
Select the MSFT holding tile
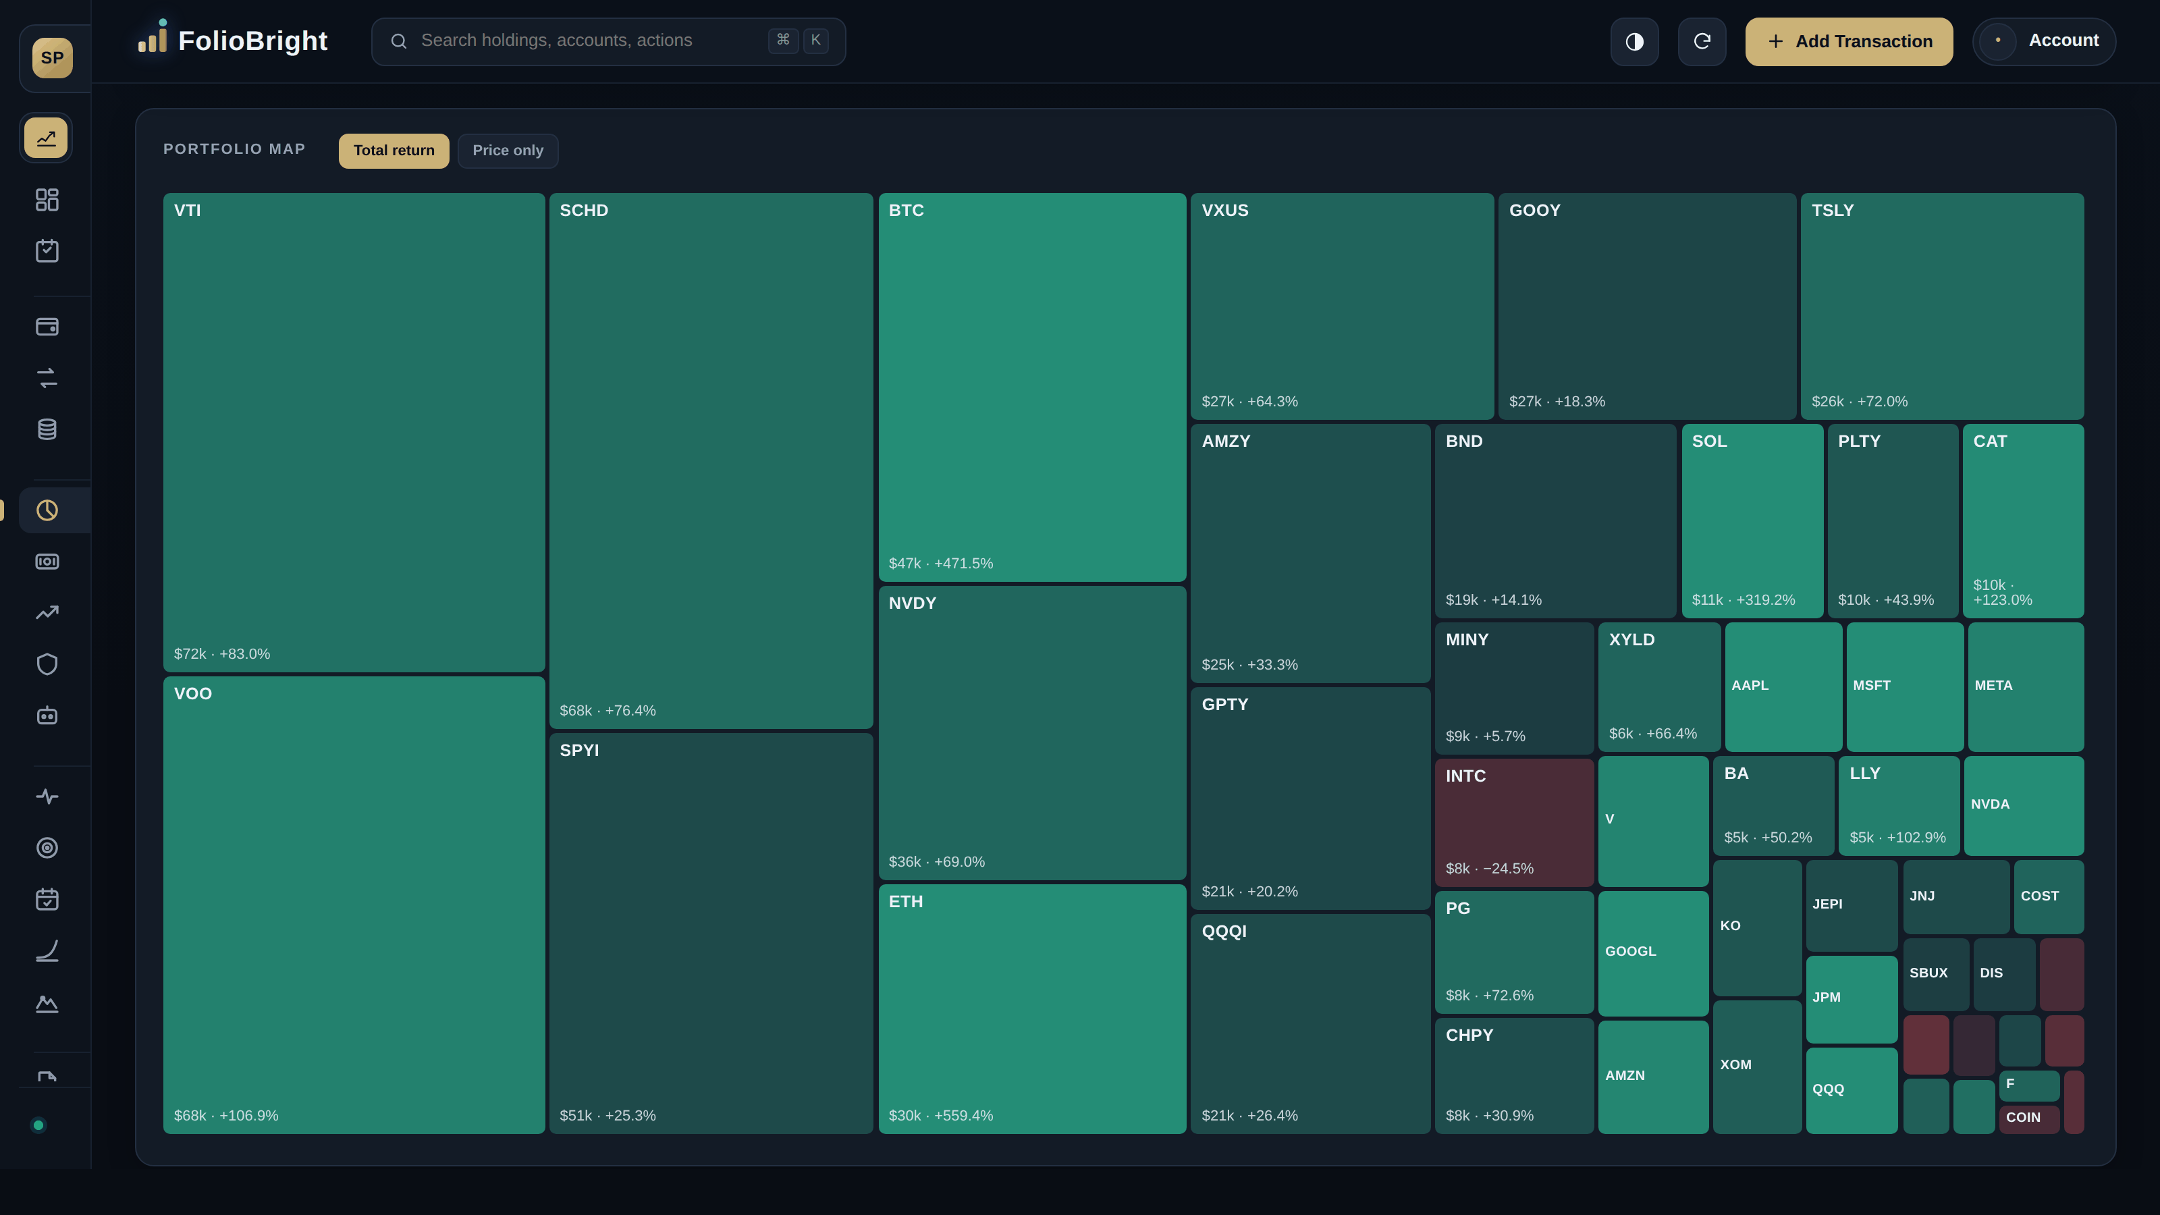click(x=1905, y=686)
